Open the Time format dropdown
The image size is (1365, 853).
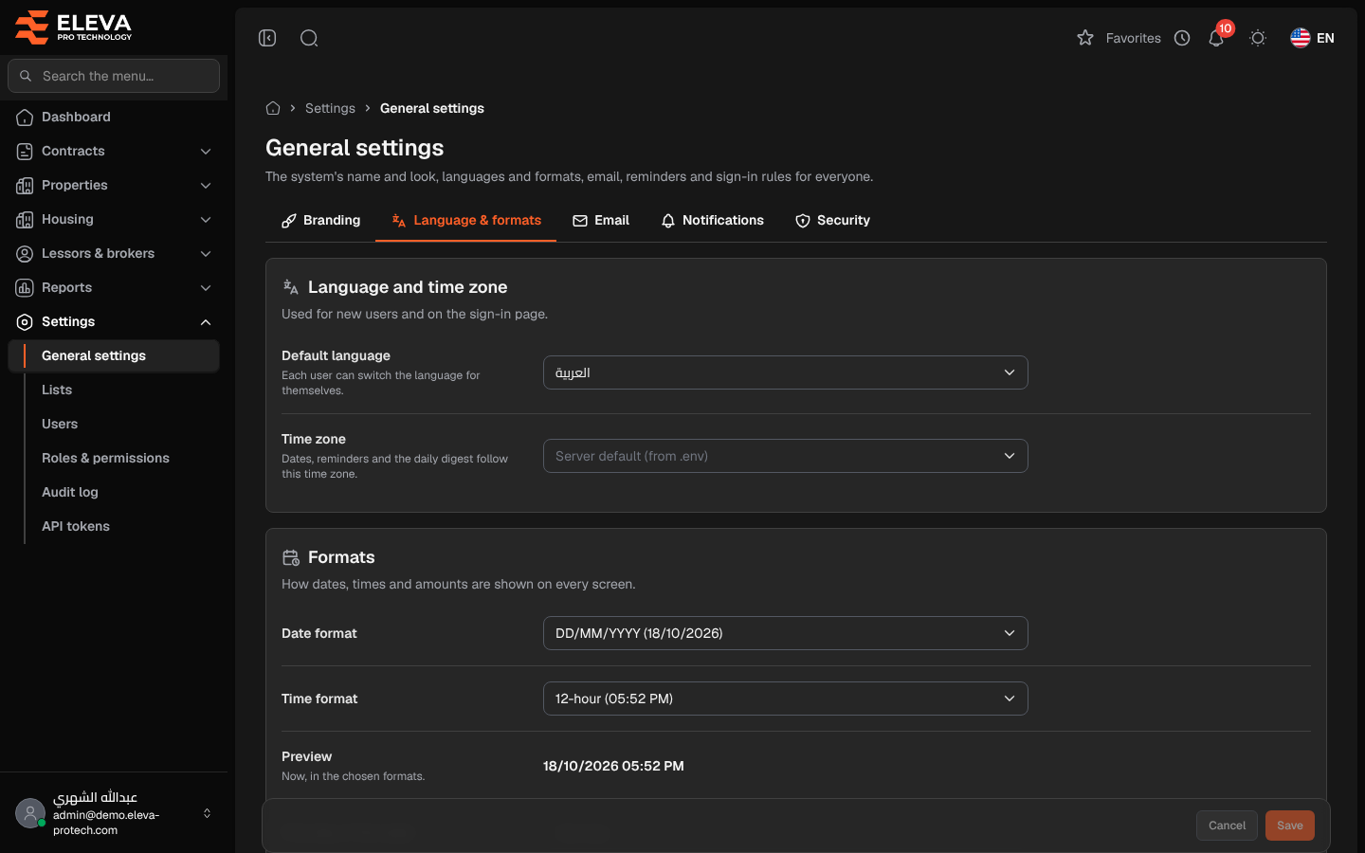[785, 699]
